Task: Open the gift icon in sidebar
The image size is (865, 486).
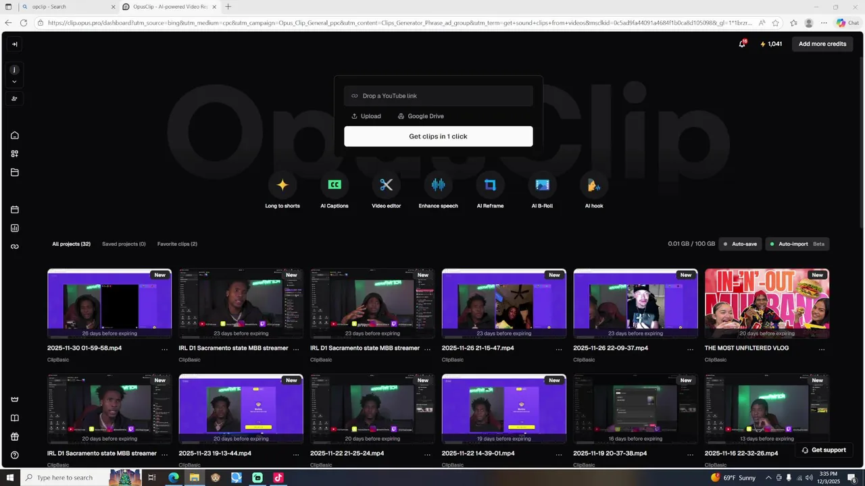Action: tap(15, 437)
